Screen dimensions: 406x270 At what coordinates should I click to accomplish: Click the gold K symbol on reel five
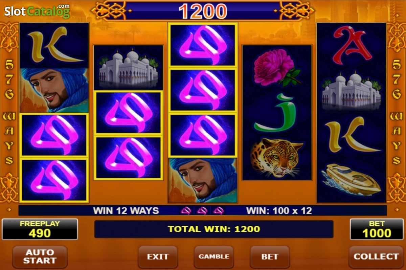coord(352,135)
